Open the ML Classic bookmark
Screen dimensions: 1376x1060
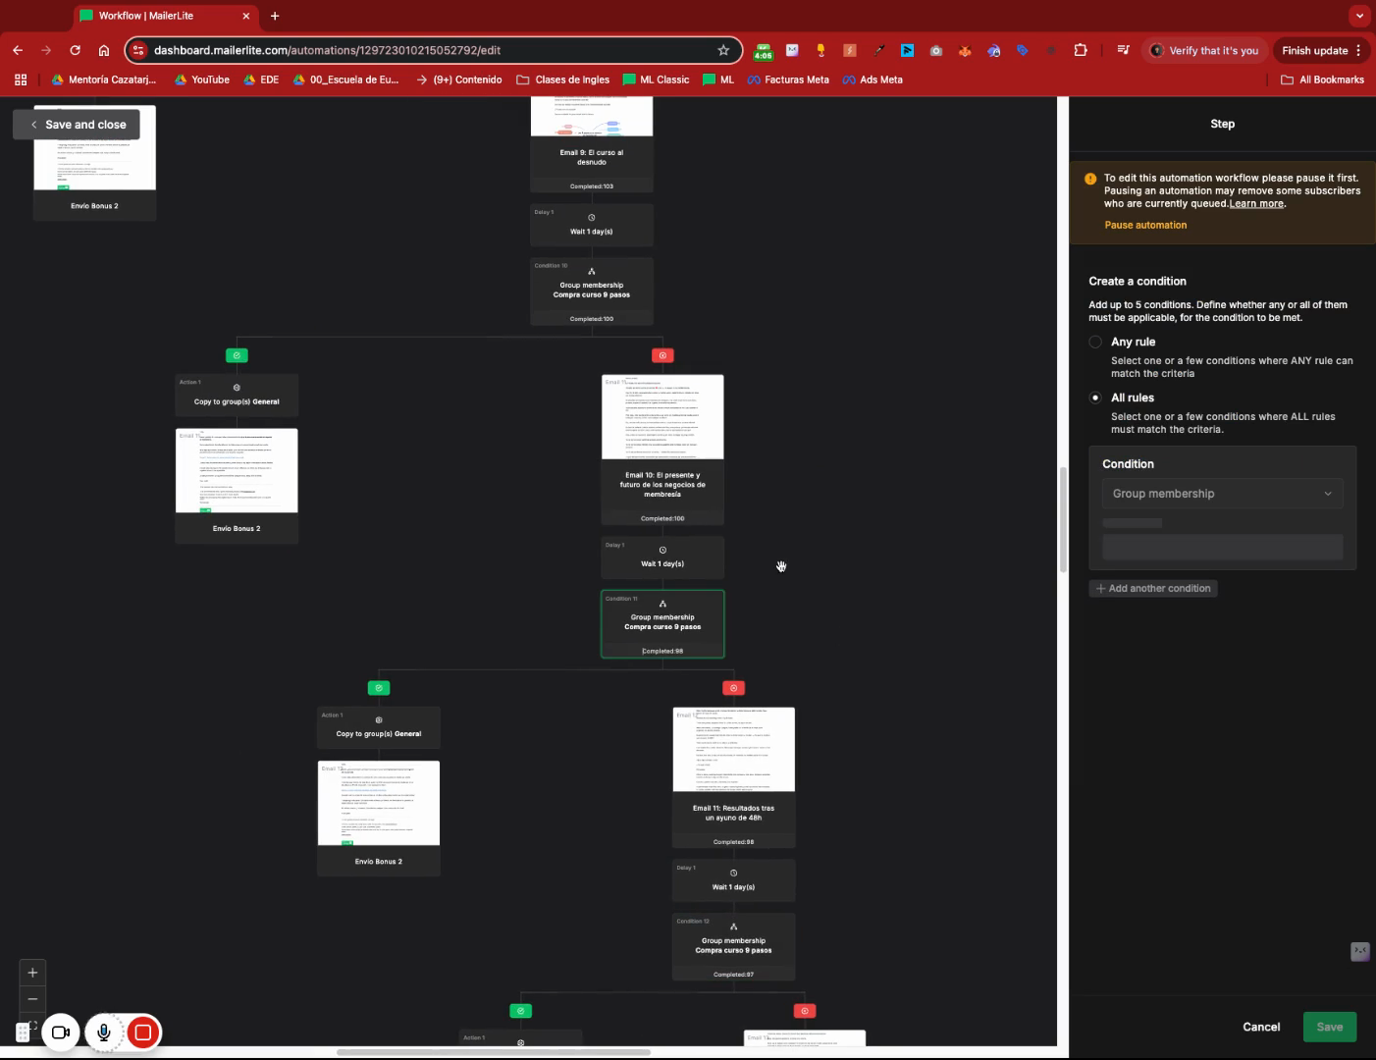click(x=657, y=79)
